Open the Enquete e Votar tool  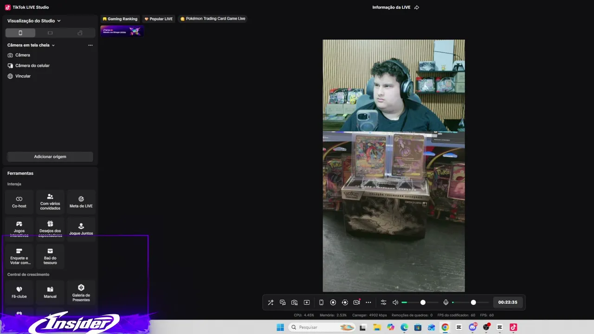click(x=19, y=257)
